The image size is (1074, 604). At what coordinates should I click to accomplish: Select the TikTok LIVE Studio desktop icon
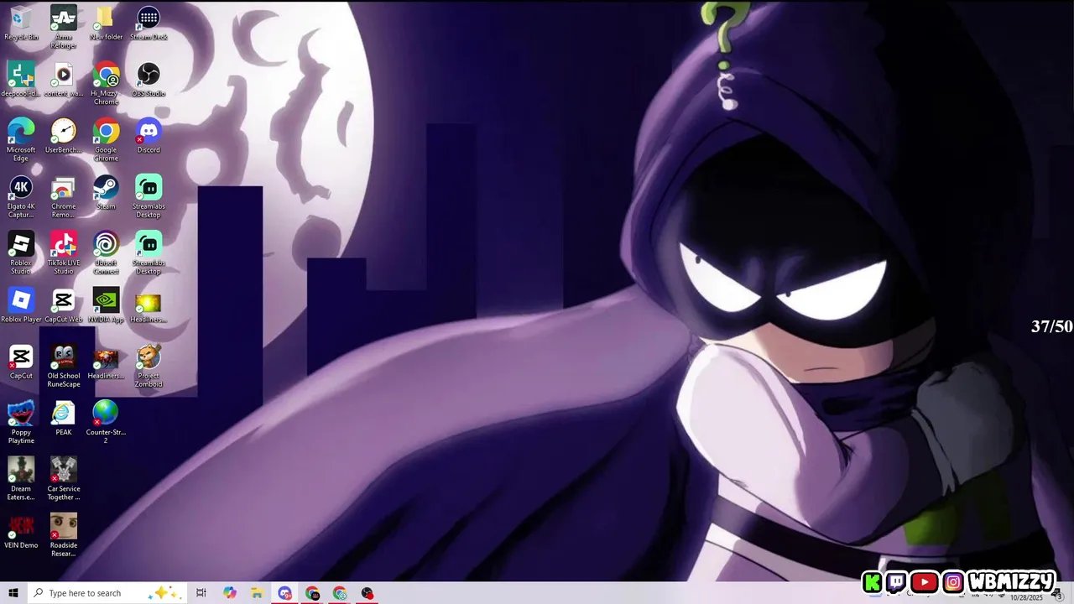tap(64, 253)
